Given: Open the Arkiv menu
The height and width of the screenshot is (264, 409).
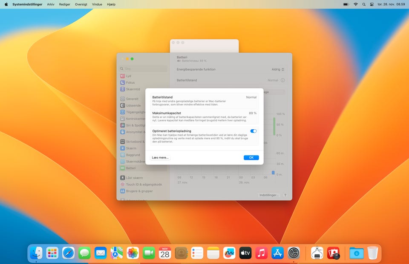Looking at the screenshot, I should [51, 4].
